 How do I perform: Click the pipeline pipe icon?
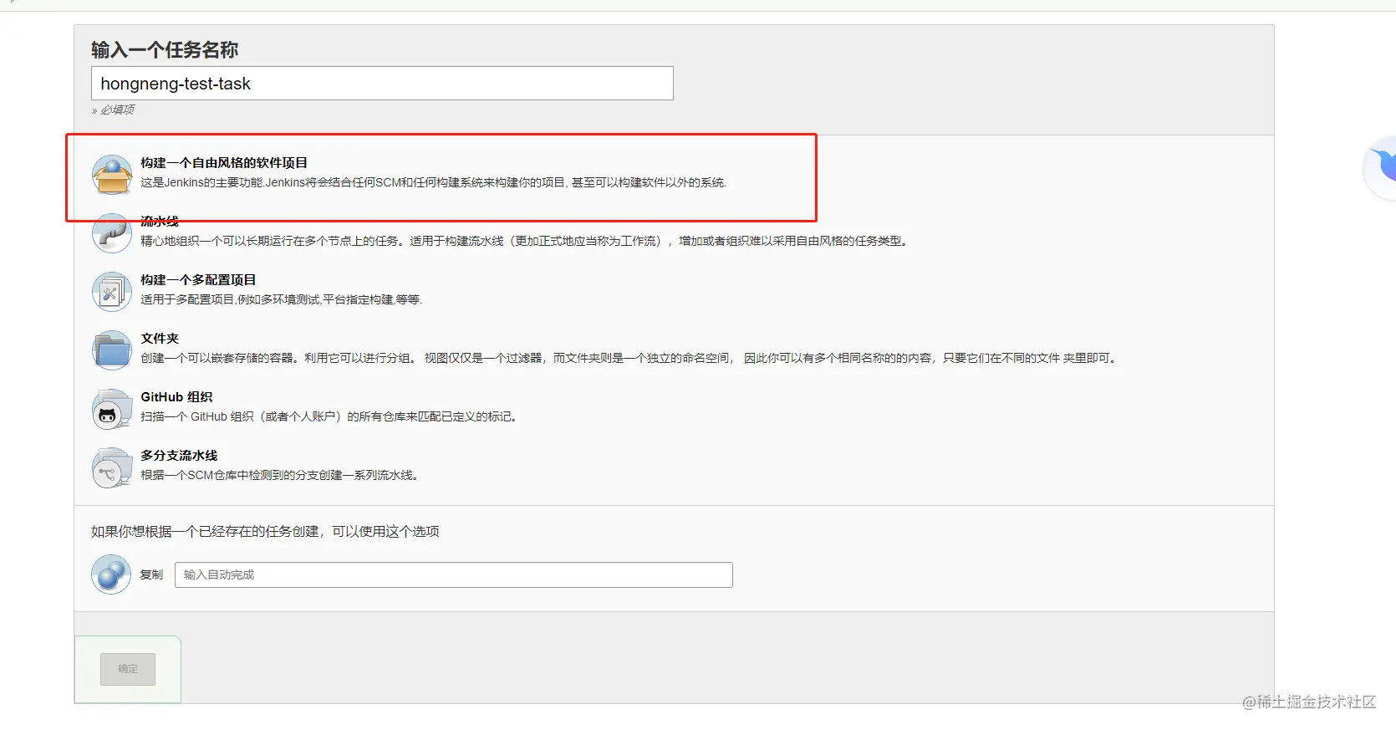pyautogui.click(x=111, y=233)
